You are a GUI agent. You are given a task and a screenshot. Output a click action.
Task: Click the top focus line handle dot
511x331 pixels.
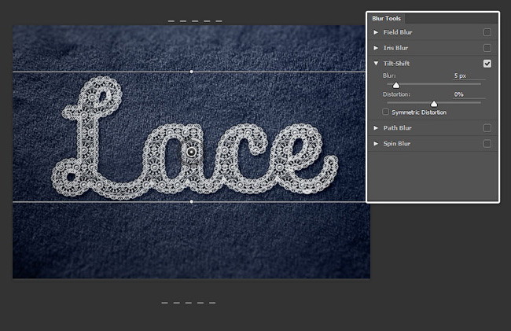191,72
